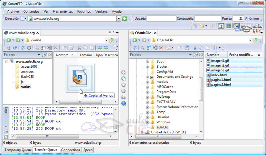Copy the local files with the toolbar copy icon
The image size is (266, 155).
[x=201, y=48]
